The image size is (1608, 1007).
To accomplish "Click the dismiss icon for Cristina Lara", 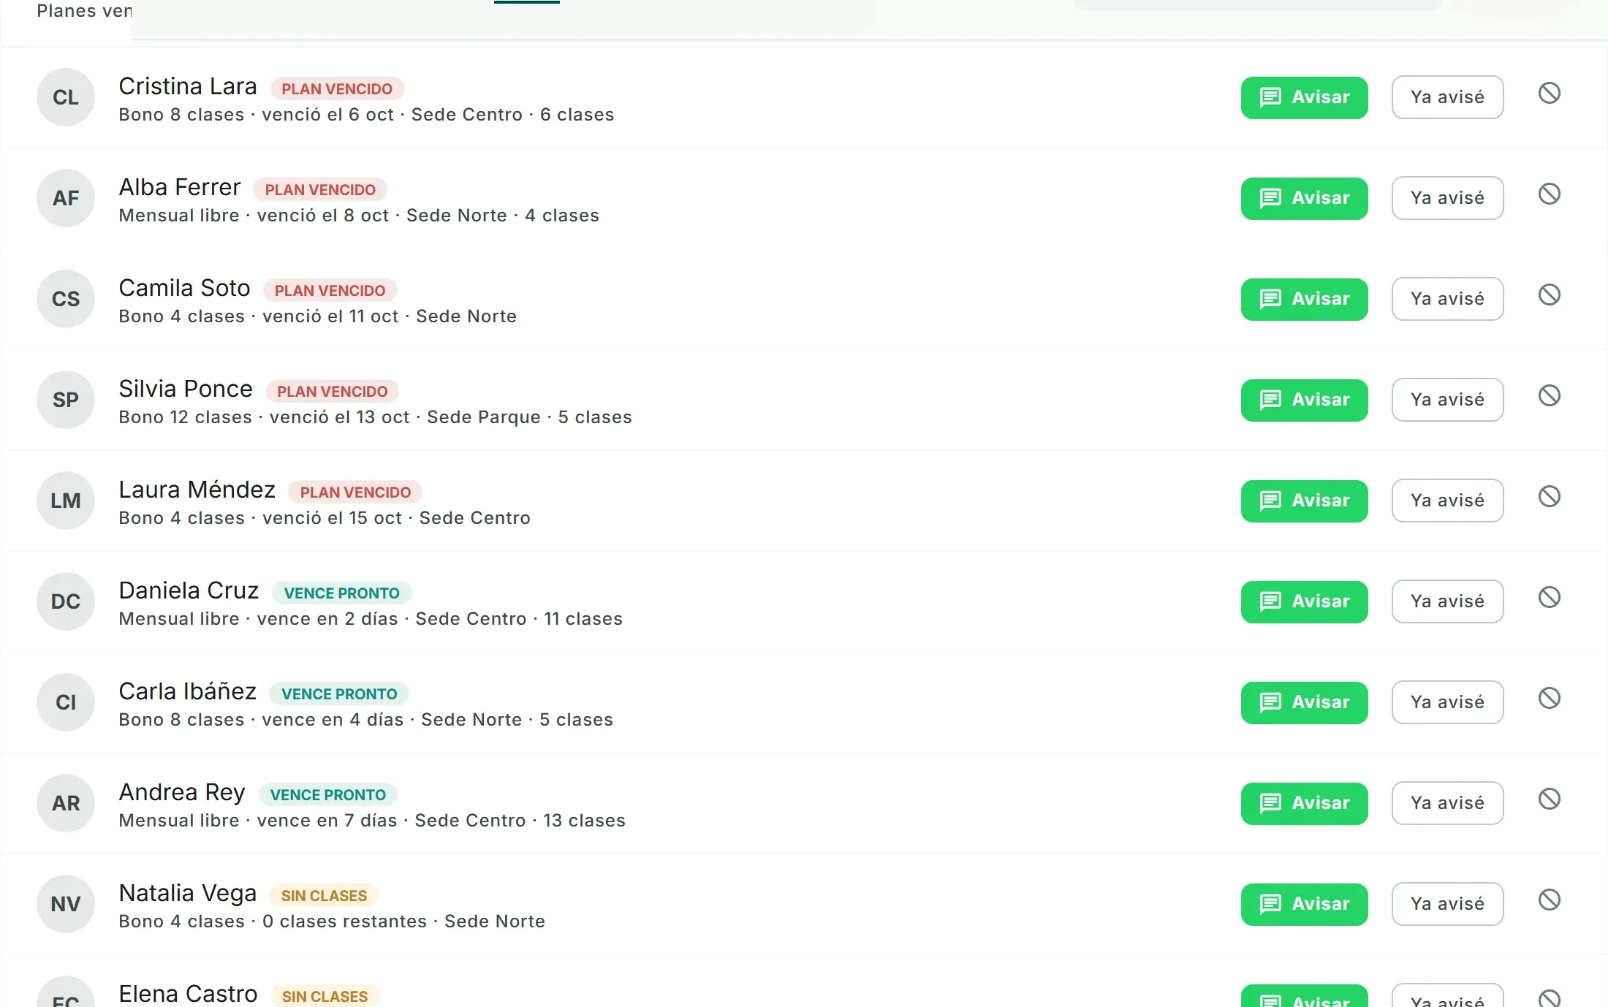I will (x=1549, y=93).
